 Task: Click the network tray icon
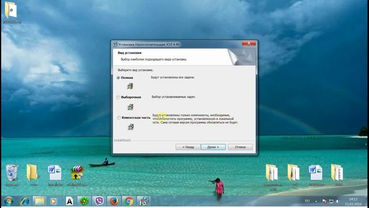[331, 201]
